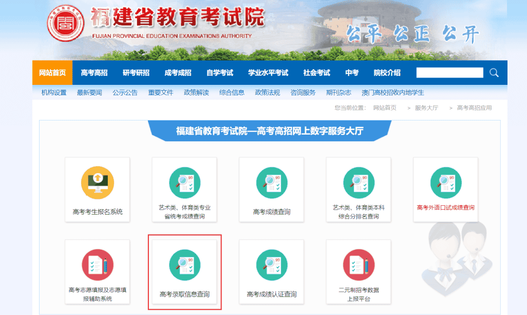Open the 自学考试 menu
527x315 pixels.
pos(220,73)
